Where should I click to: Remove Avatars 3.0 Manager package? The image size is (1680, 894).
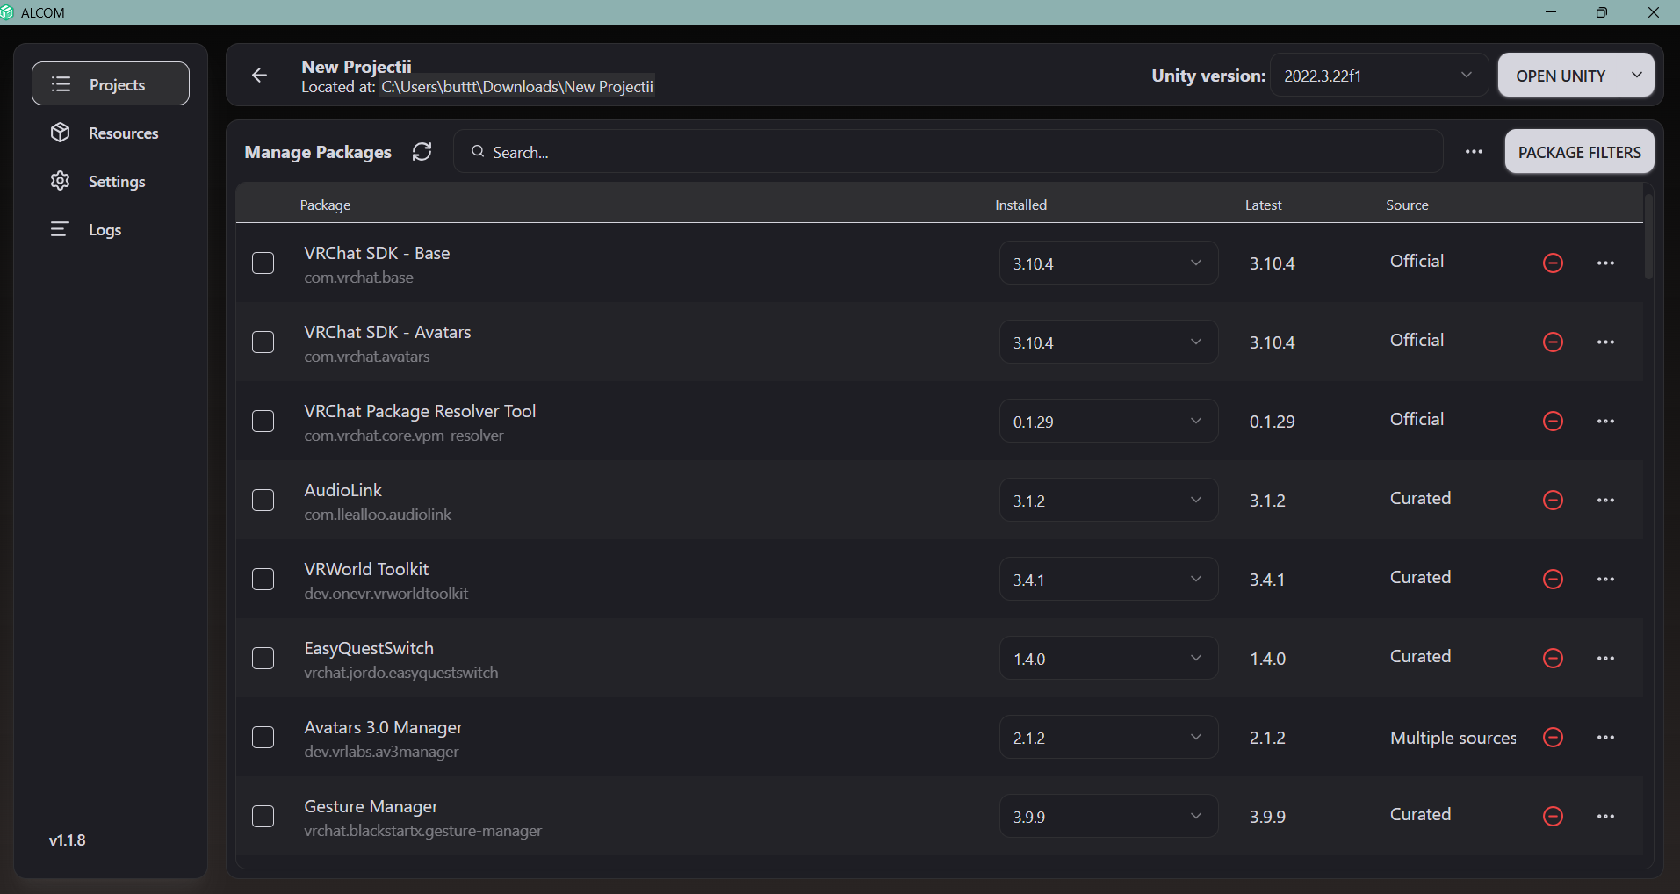(1553, 737)
